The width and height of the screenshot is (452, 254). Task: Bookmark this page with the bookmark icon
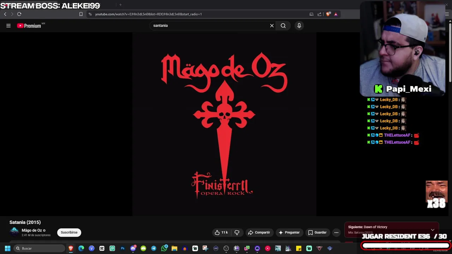(x=81, y=14)
